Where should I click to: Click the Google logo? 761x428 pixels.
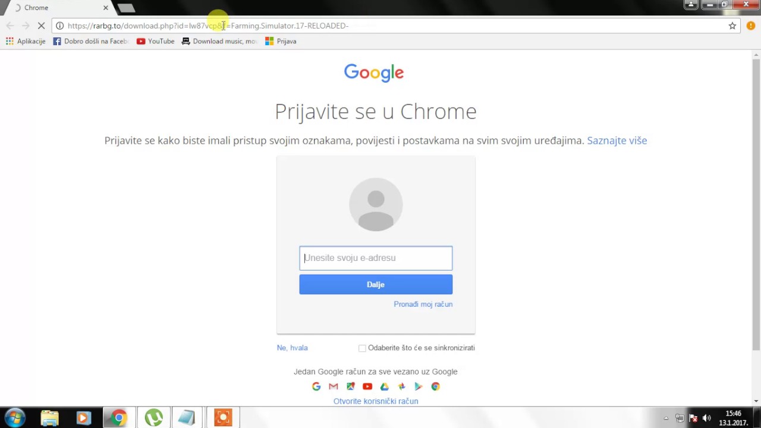pyautogui.click(x=374, y=73)
